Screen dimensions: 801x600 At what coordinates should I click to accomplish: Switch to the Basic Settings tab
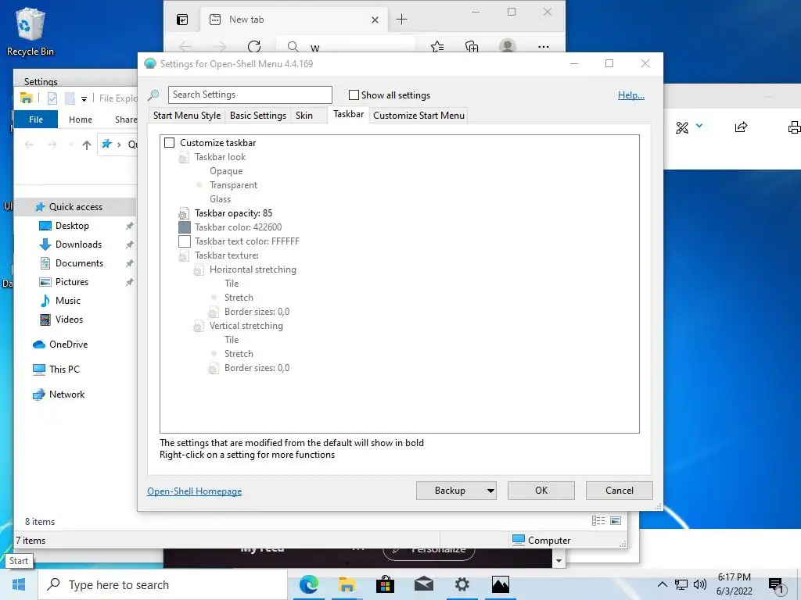tap(258, 116)
